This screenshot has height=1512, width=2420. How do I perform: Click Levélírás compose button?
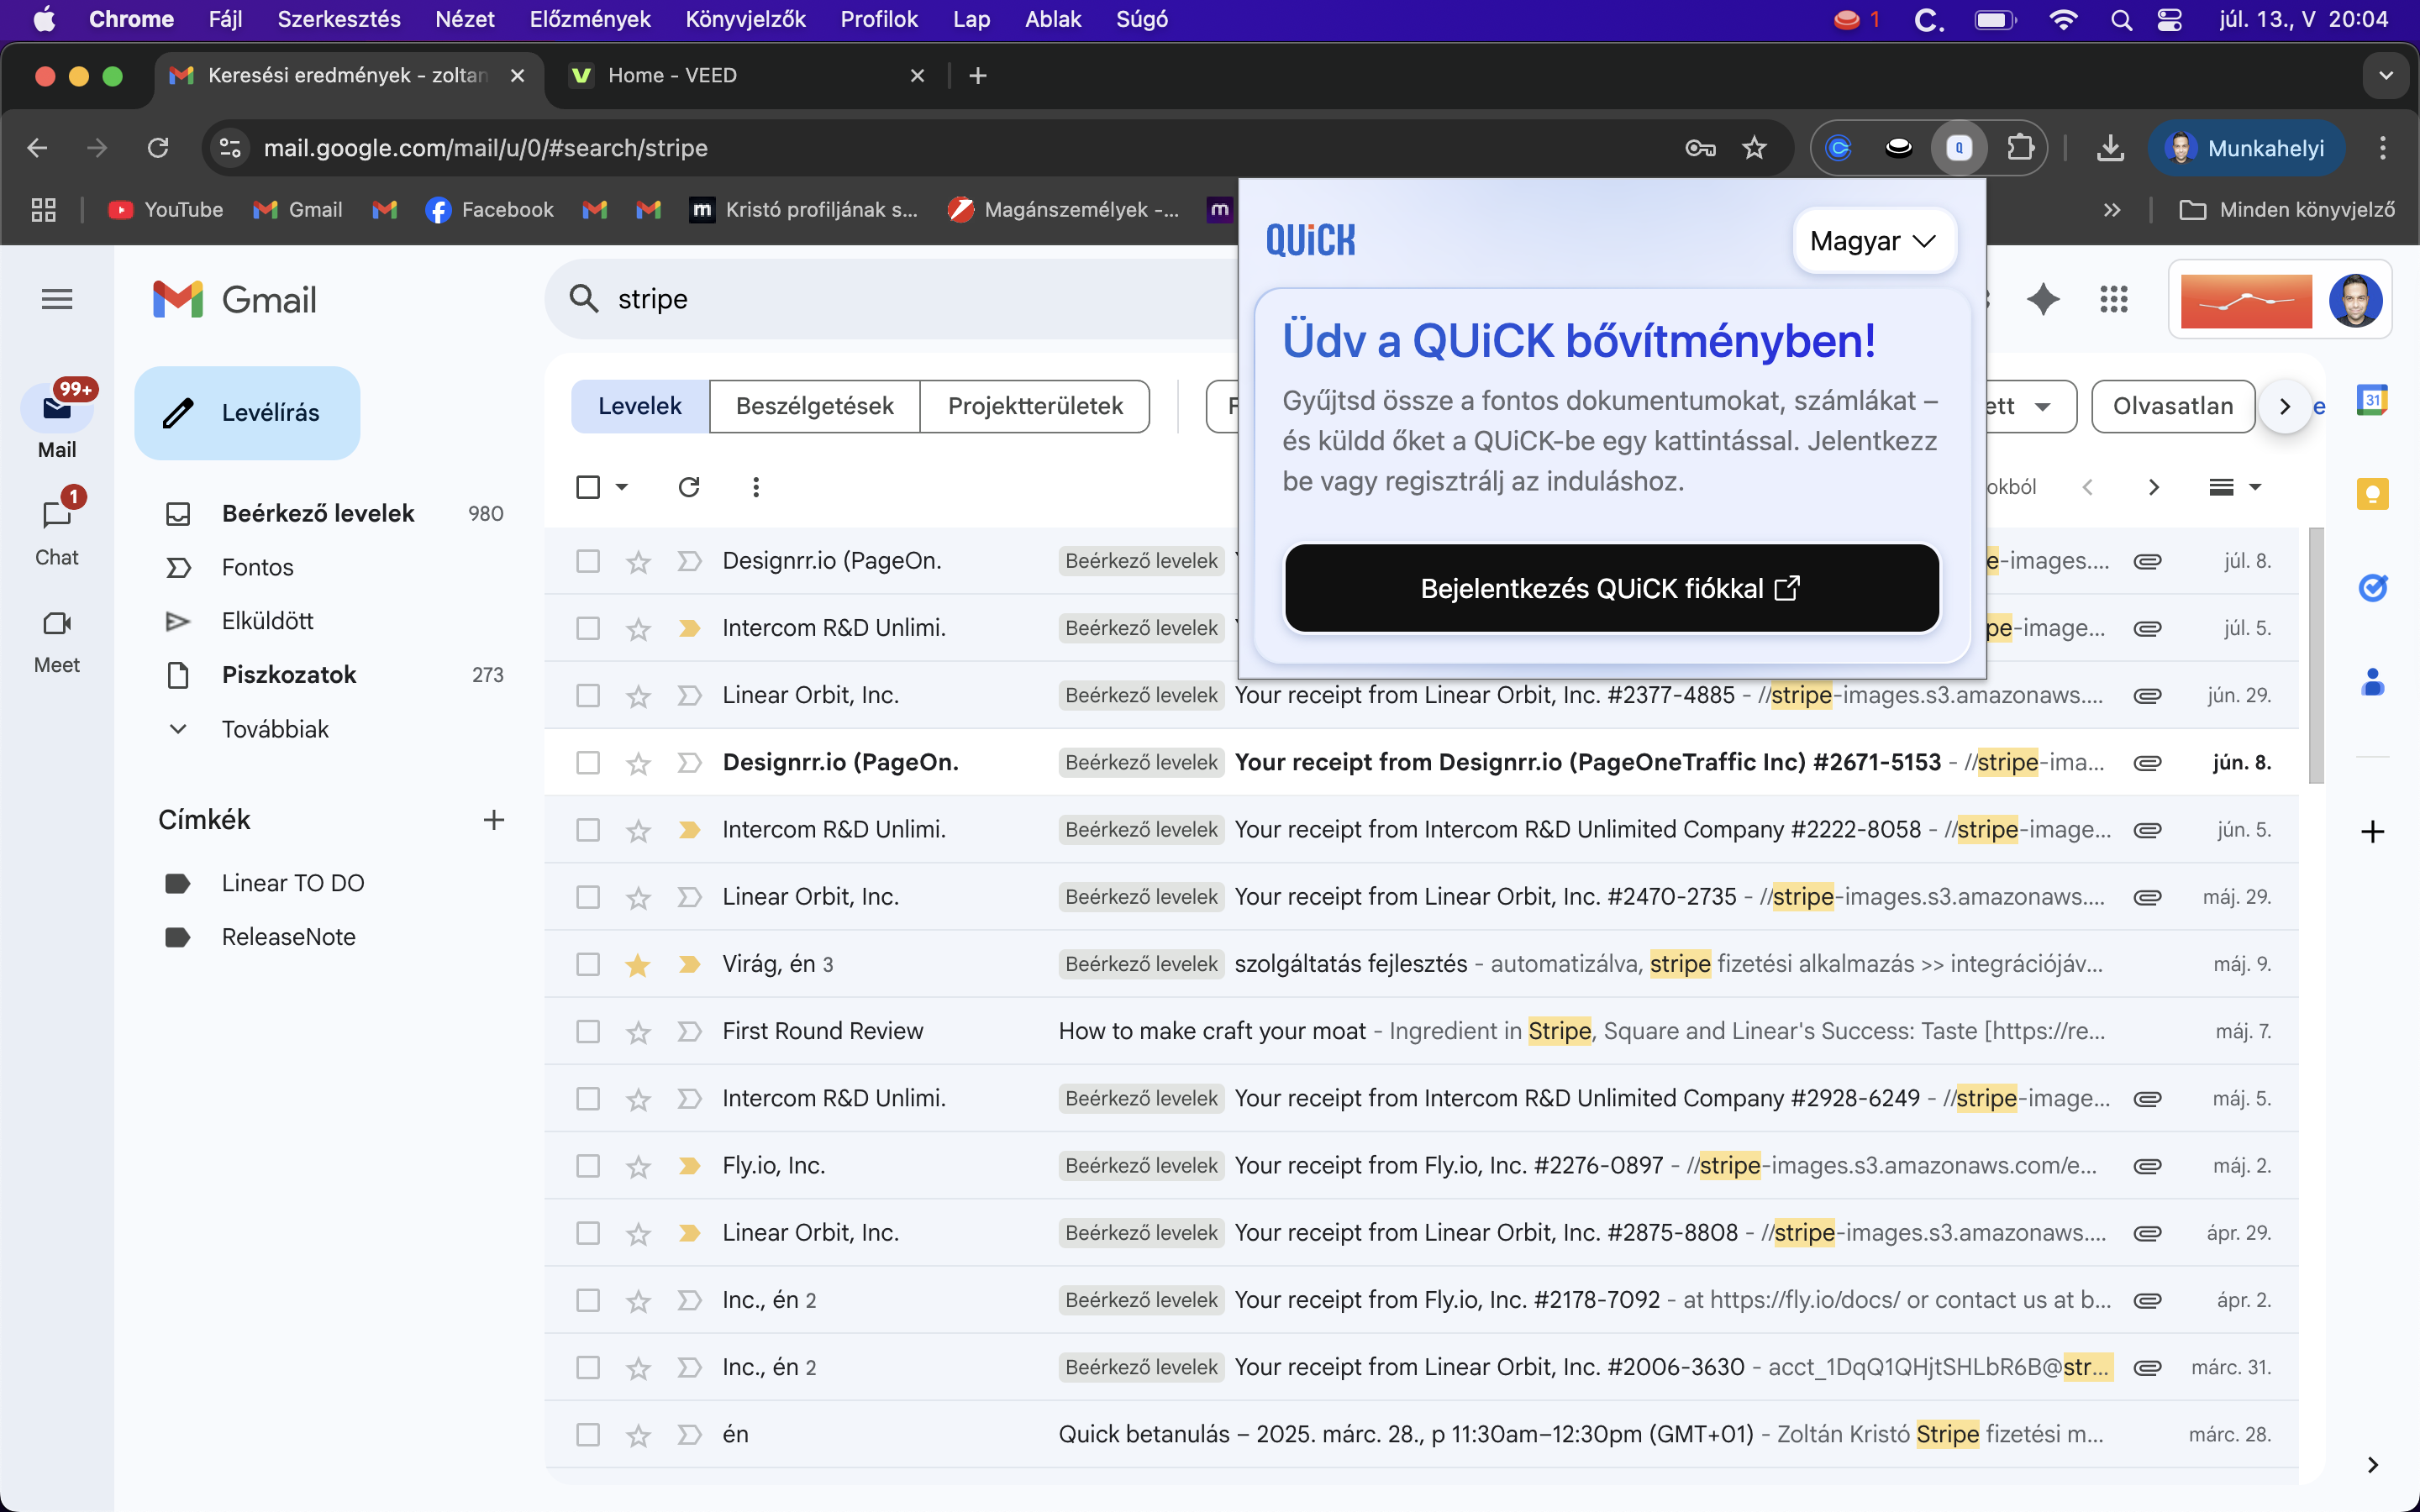pyautogui.click(x=247, y=413)
